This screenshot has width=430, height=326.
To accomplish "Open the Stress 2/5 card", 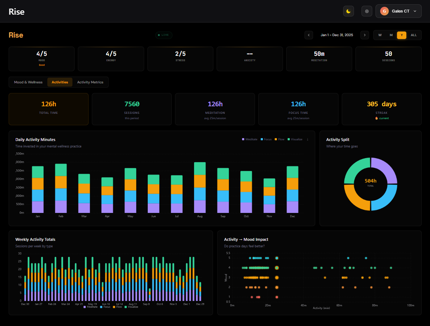I will tap(180, 59).
